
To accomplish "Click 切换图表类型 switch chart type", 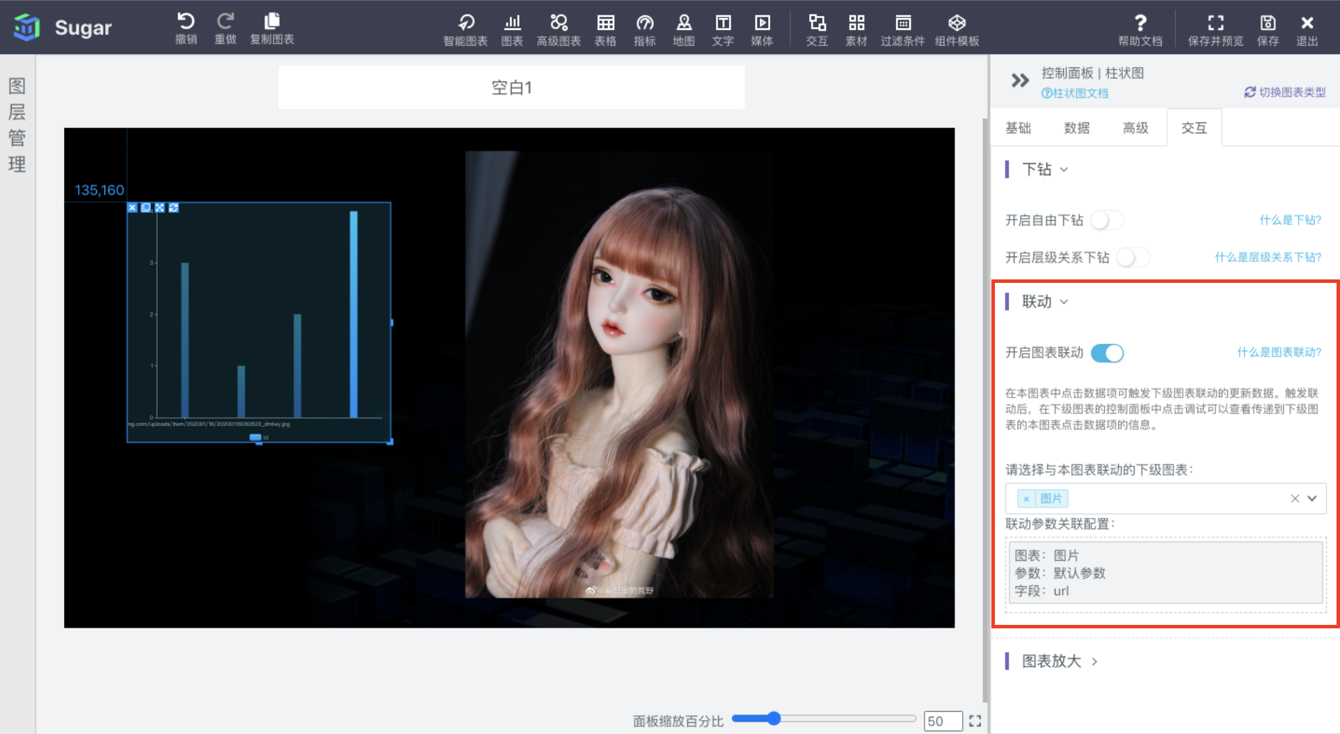I will coord(1285,92).
